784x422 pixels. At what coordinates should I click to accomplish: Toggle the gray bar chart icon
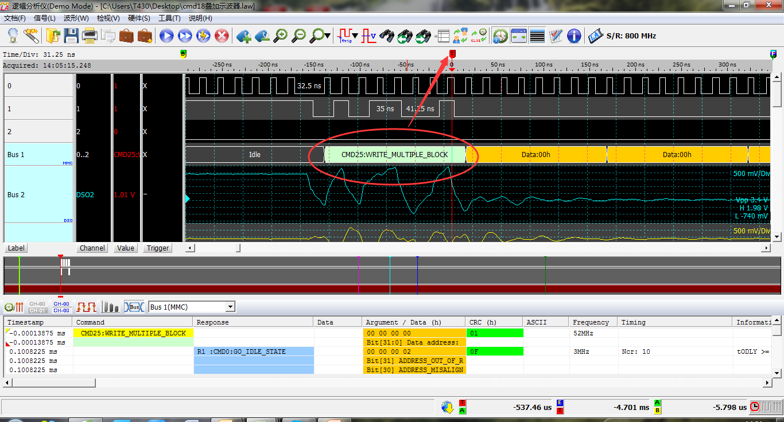(x=110, y=307)
